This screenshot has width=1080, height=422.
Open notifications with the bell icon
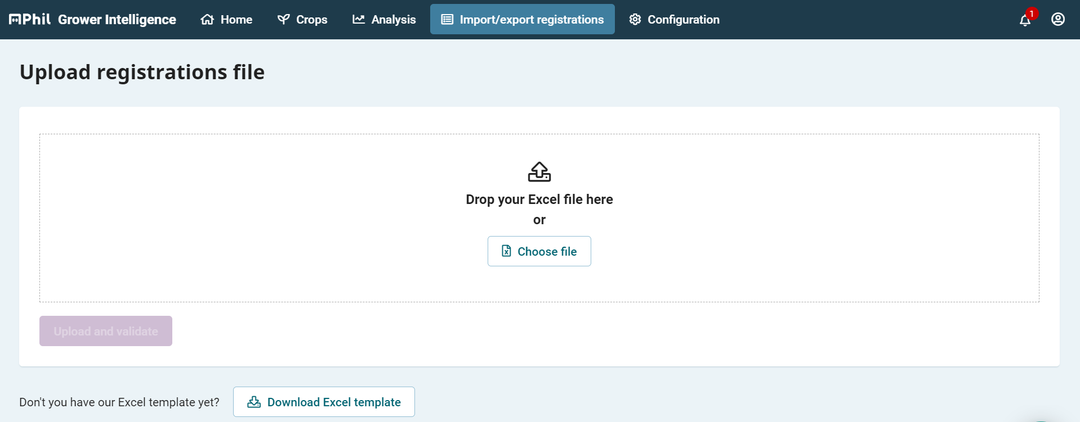pos(1025,21)
